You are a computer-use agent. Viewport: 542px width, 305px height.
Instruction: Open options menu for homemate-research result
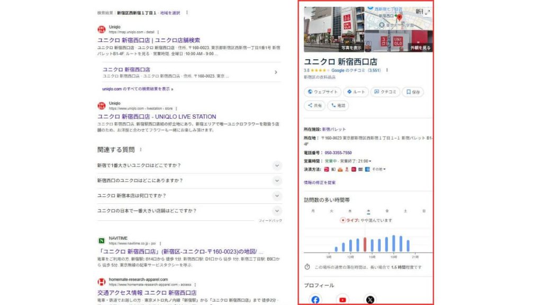coord(195,284)
